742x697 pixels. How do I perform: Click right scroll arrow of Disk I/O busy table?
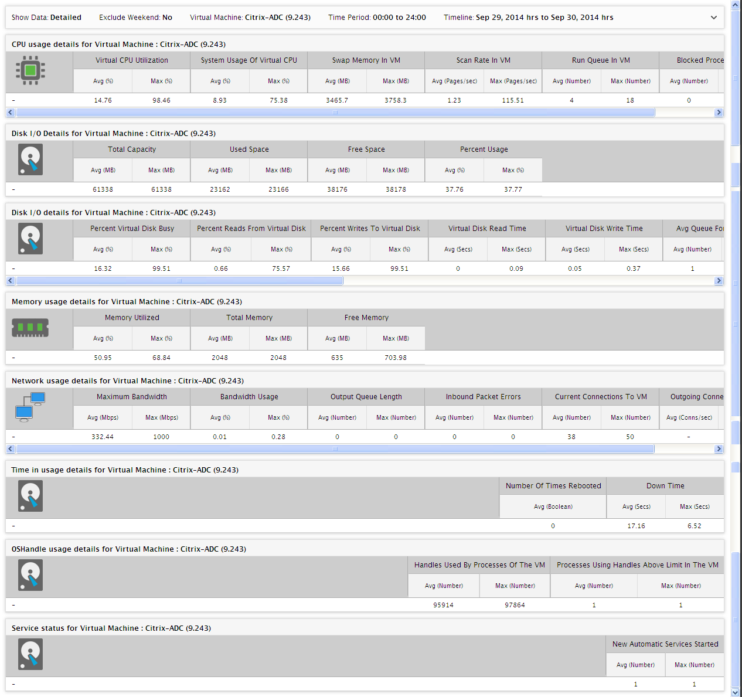click(x=719, y=281)
